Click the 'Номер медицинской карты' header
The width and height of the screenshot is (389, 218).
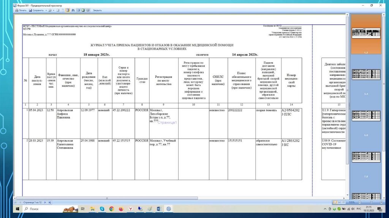(291, 81)
